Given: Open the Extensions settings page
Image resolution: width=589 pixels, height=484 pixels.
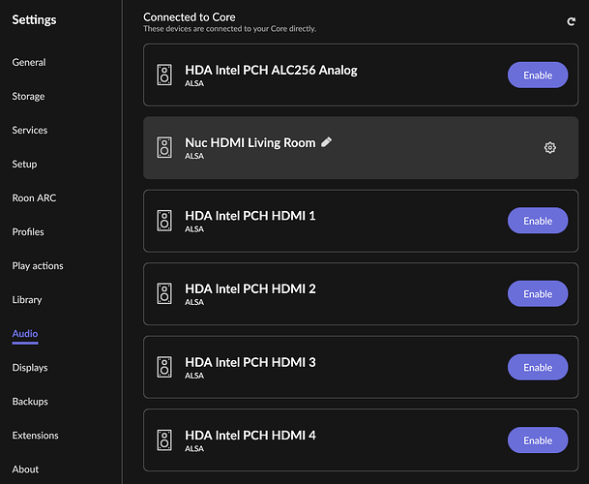Looking at the screenshot, I should 36,436.
